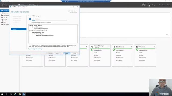Click BPA results in Local Server tile
Viewport: 172px width, 96px height.
tap(119, 60)
